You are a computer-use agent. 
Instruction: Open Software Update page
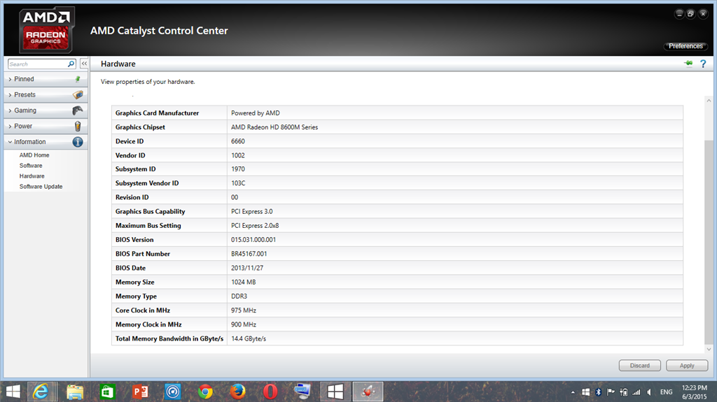click(x=41, y=187)
